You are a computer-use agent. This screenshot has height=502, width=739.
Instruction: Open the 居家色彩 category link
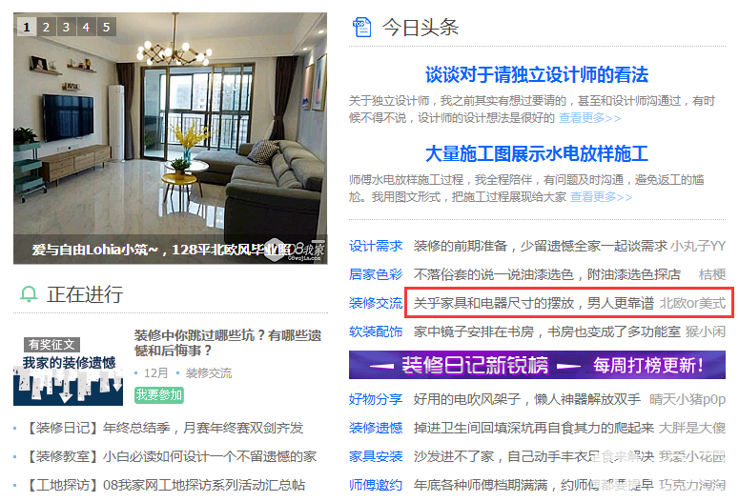[x=376, y=274]
